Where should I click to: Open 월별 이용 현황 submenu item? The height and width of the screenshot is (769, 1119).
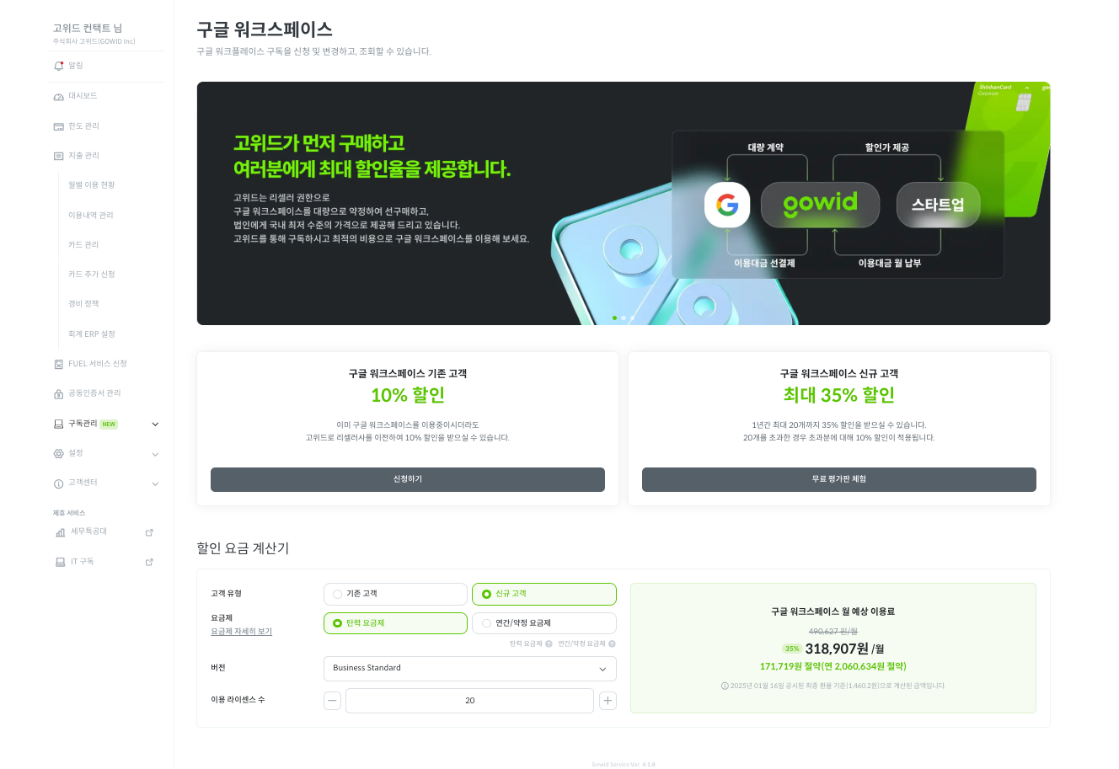coord(92,185)
